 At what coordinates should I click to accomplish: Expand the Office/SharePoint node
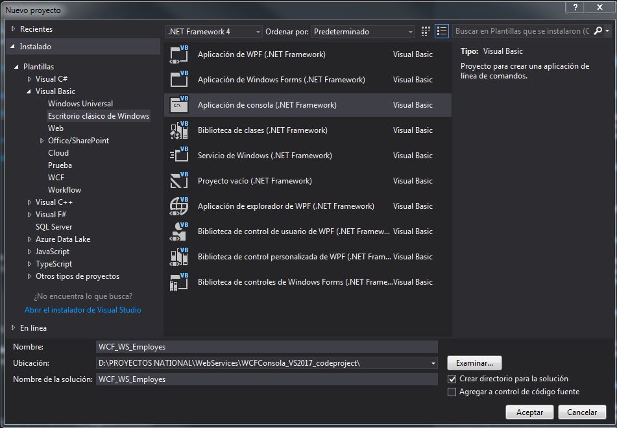42,141
